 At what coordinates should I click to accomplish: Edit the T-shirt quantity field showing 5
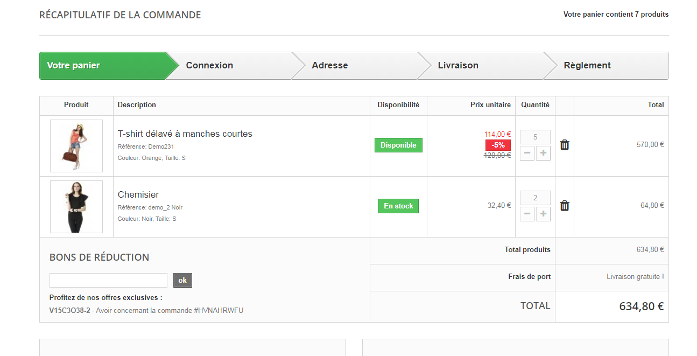pos(535,137)
